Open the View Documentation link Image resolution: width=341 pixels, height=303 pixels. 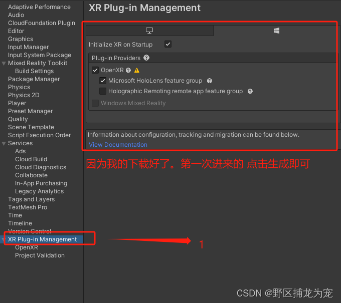[x=118, y=145]
